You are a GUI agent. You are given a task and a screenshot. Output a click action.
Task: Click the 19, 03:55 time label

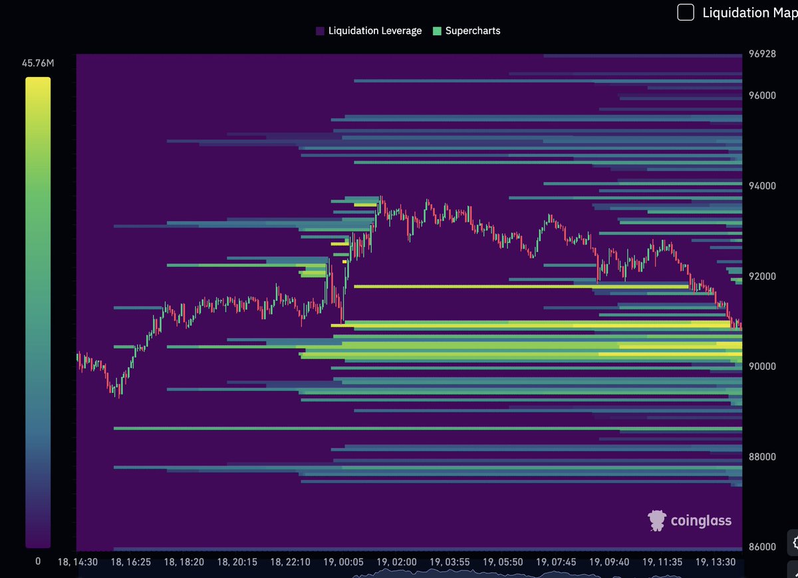click(x=450, y=562)
